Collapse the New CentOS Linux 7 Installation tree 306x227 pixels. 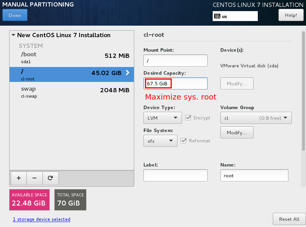tap(14, 35)
